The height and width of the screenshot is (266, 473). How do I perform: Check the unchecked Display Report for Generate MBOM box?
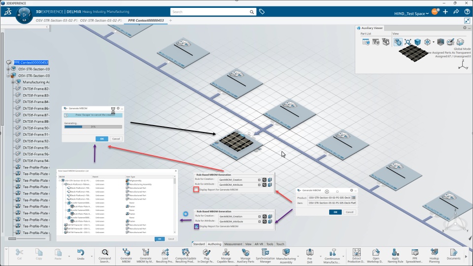coord(197,190)
